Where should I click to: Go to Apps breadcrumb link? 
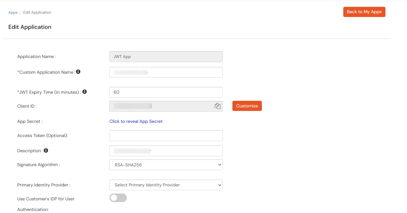click(13, 12)
